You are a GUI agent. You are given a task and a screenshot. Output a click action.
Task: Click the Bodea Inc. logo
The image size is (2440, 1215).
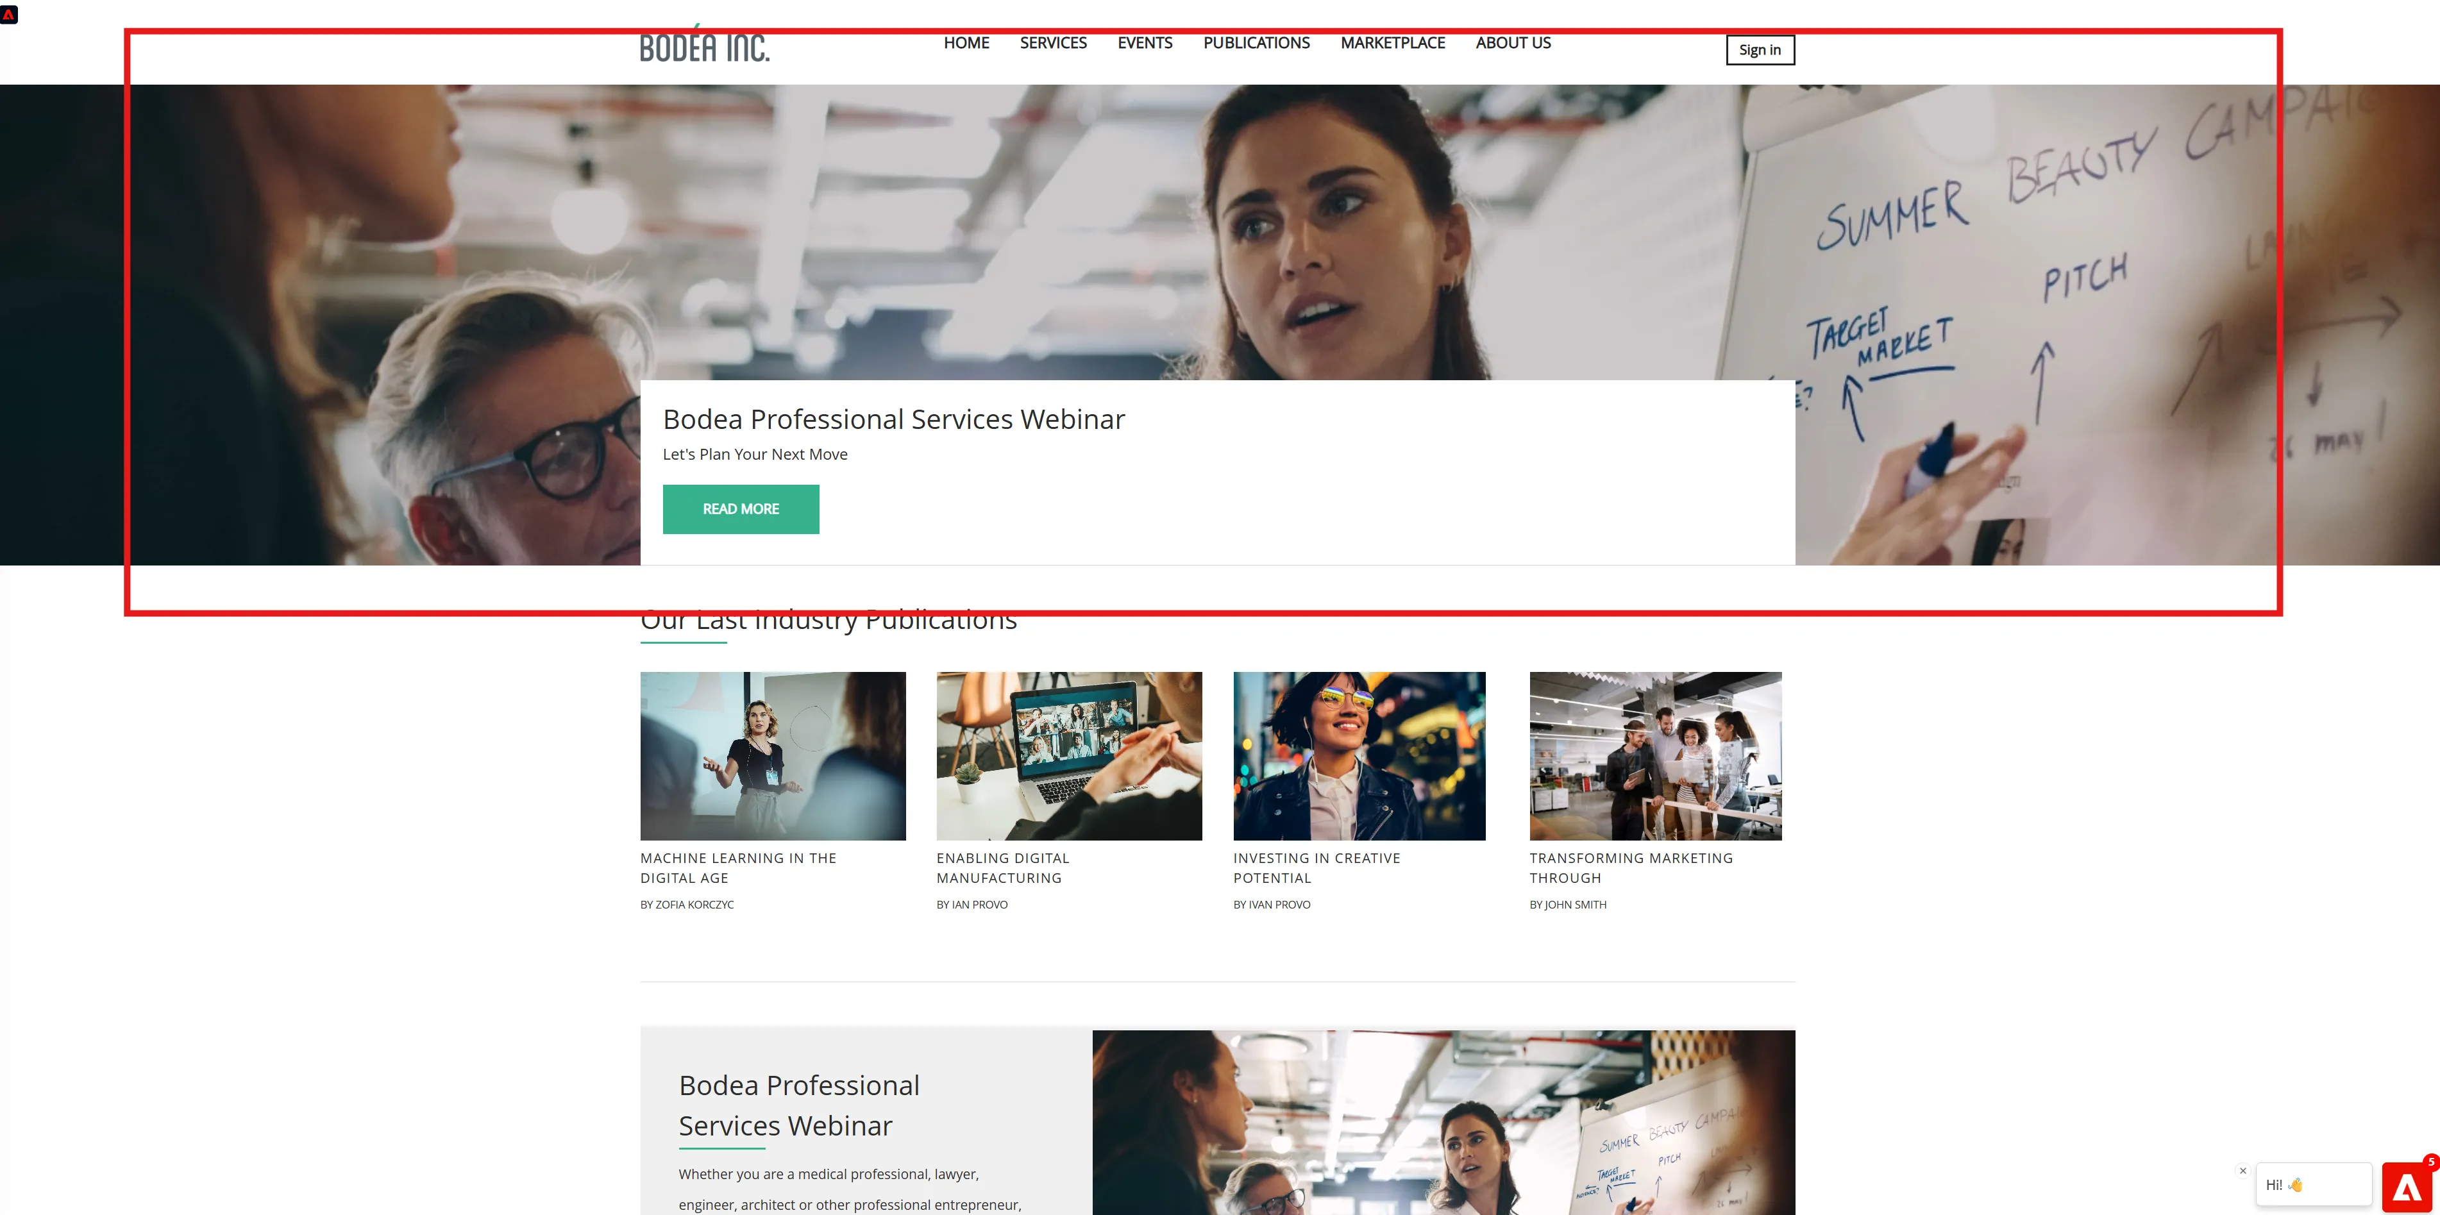coord(703,44)
